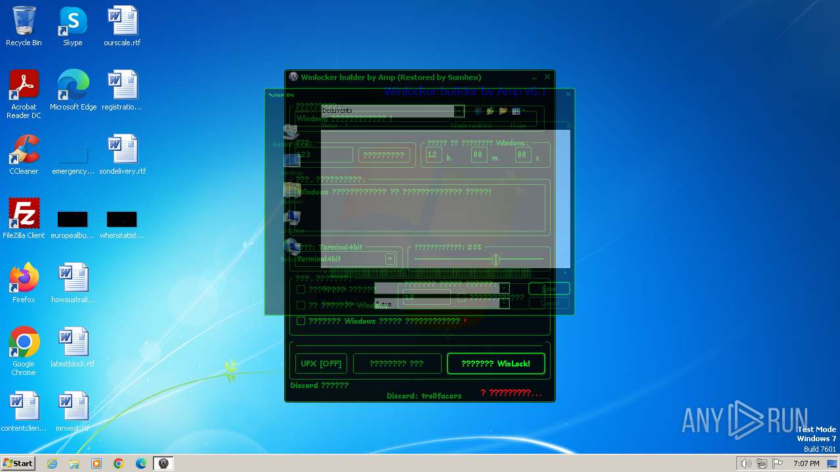Close the Save As dialog
The width and height of the screenshot is (840, 472).
pos(568,94)
